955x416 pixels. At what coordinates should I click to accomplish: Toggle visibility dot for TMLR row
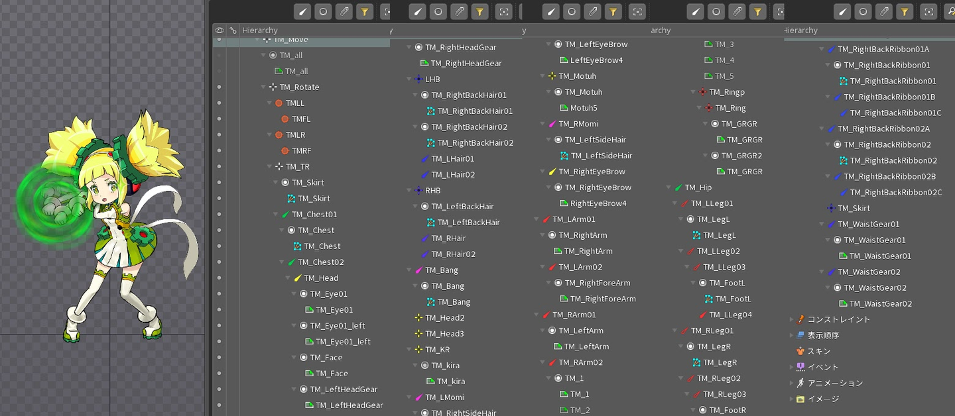point(219,135)
